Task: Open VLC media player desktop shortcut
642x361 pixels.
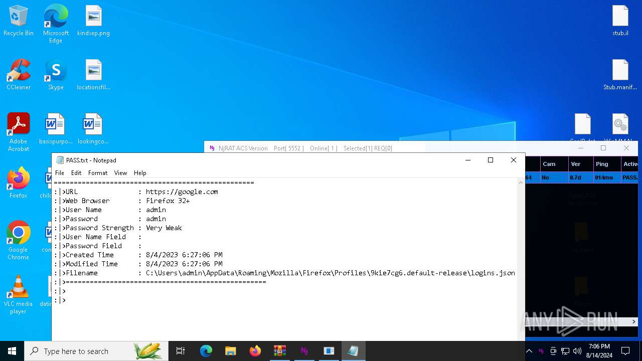Action: (x=19, y=295)
